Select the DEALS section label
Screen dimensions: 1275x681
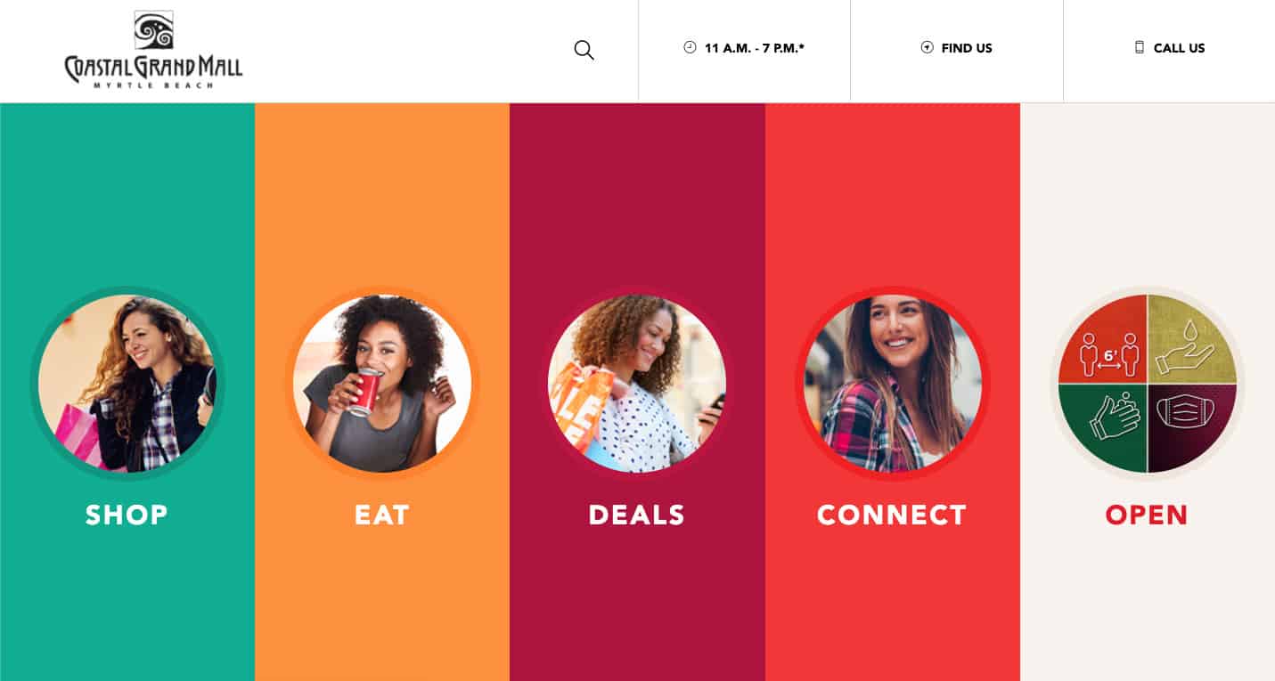click(x=636, y=515)
